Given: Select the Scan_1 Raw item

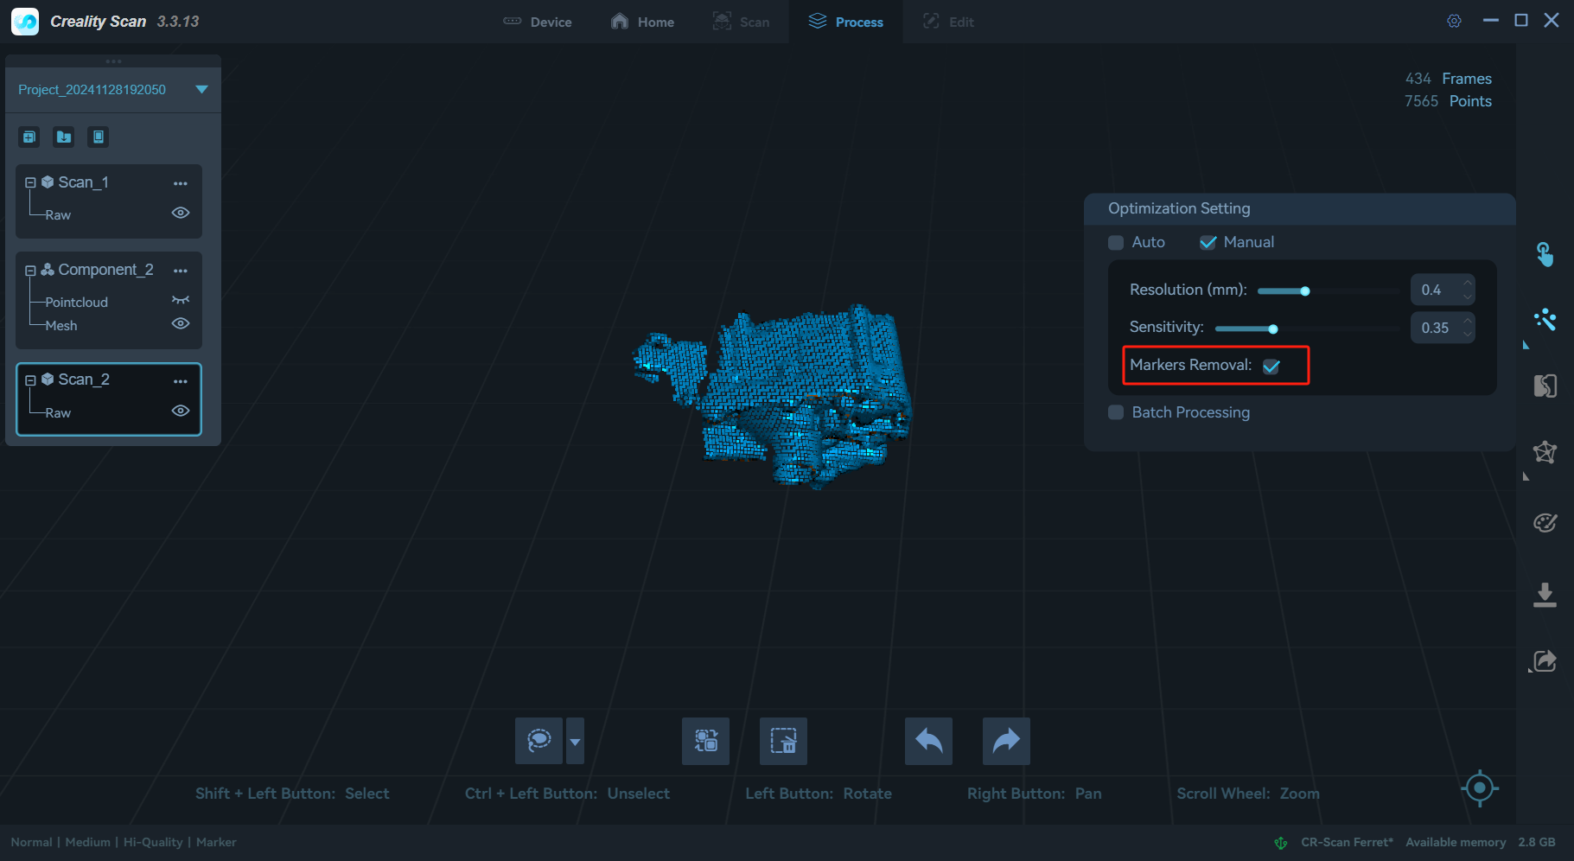Looking at the screenshot, I should click(x=58, y=214).
